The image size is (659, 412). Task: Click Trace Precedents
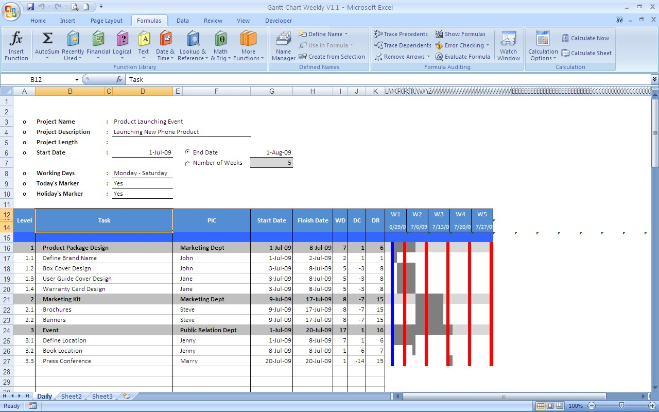click(x=401, y=34)
